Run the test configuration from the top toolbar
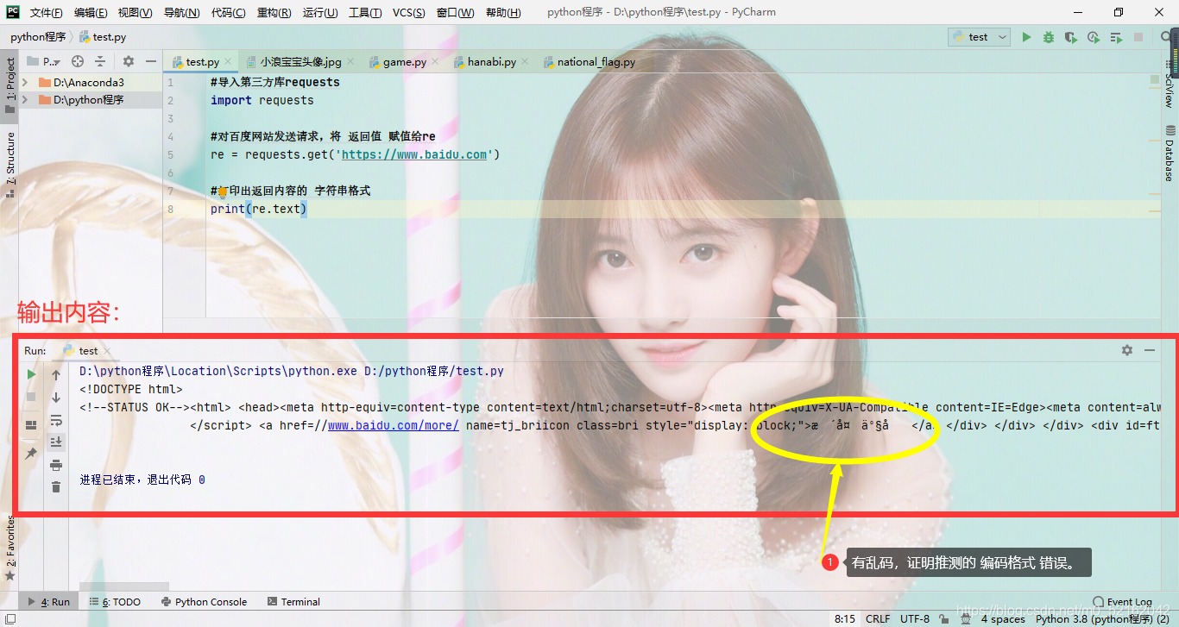The image size is (1179, 627). (x=1026, y=37)
